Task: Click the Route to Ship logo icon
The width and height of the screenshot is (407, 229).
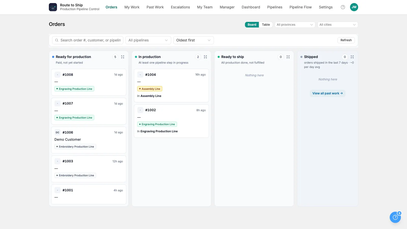Action: pos(53,7)
